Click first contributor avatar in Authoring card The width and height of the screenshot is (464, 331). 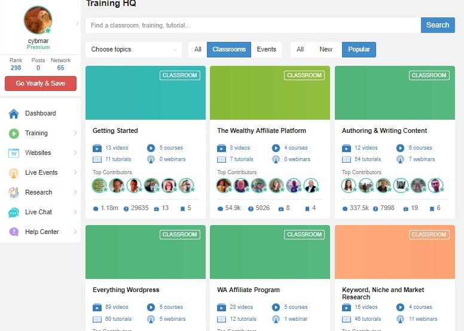pyautogui.click(x=349, y=186)
